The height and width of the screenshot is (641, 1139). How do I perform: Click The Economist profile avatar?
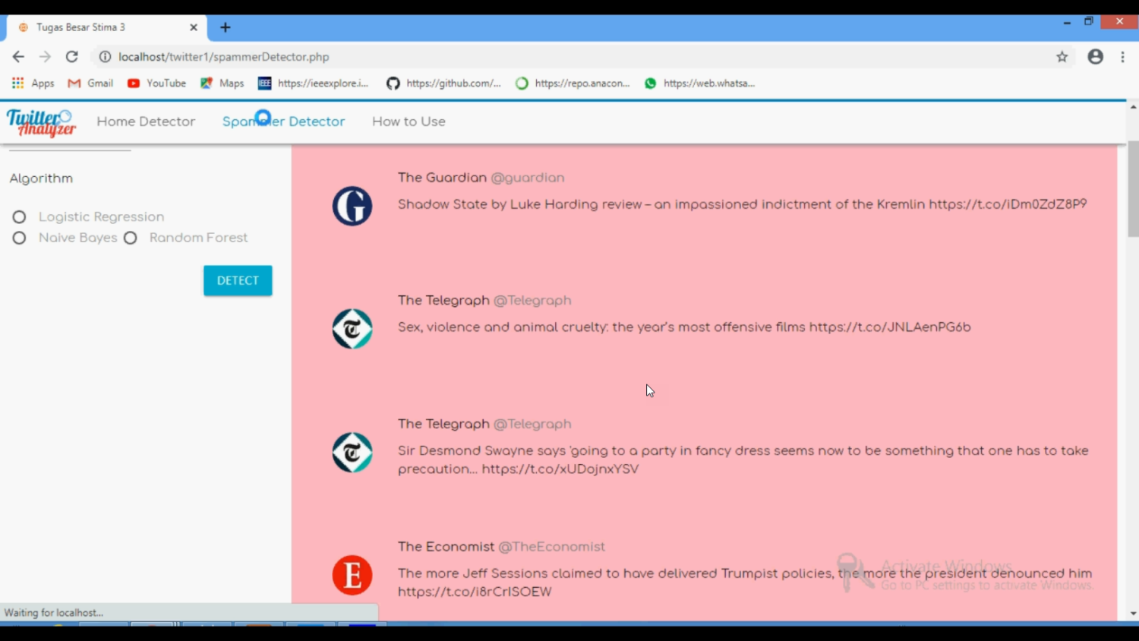(352, 575)
